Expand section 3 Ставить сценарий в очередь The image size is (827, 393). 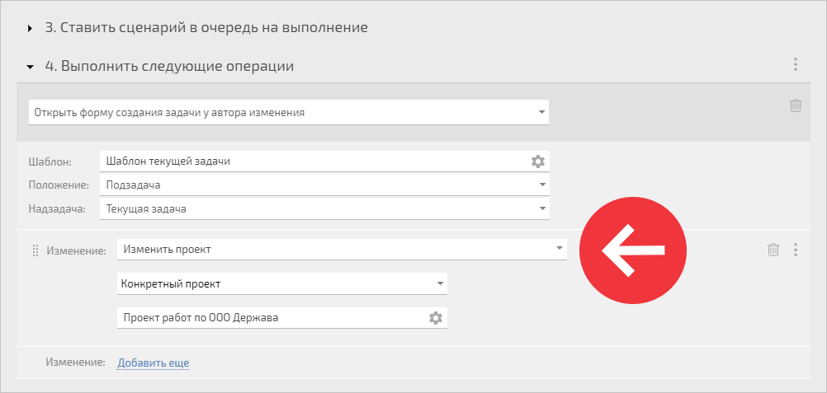(x=30, y=29)
